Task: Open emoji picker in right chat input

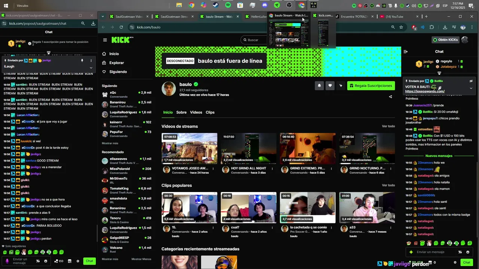Action: 468,252
